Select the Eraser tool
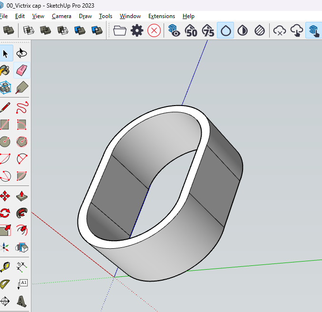The width and height of the screenshot is (322, 312). point(21,70)
